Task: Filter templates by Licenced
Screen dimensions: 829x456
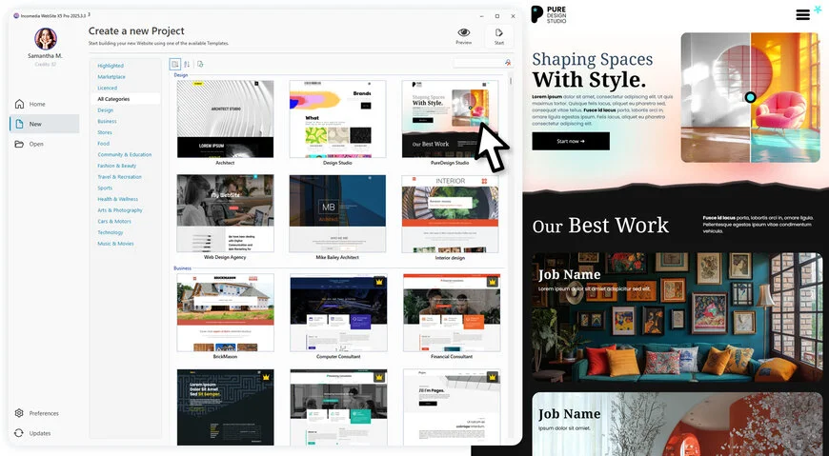Action: (108, 88)
